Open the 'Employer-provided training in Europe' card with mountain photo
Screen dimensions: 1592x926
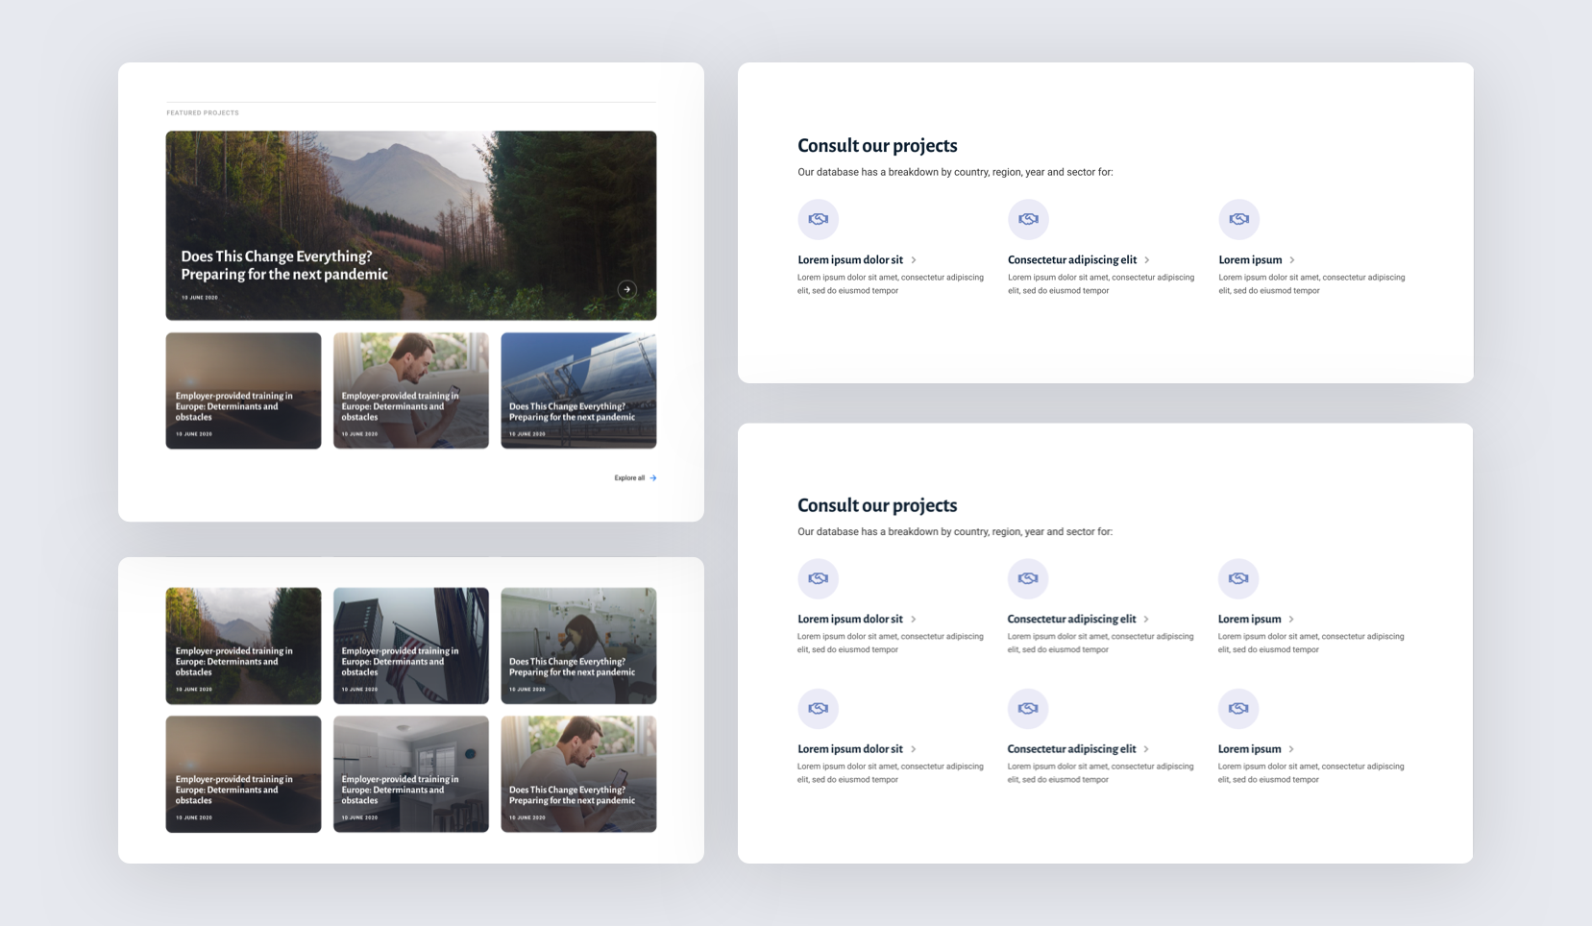pyautogui.click(x=243, y=646)
